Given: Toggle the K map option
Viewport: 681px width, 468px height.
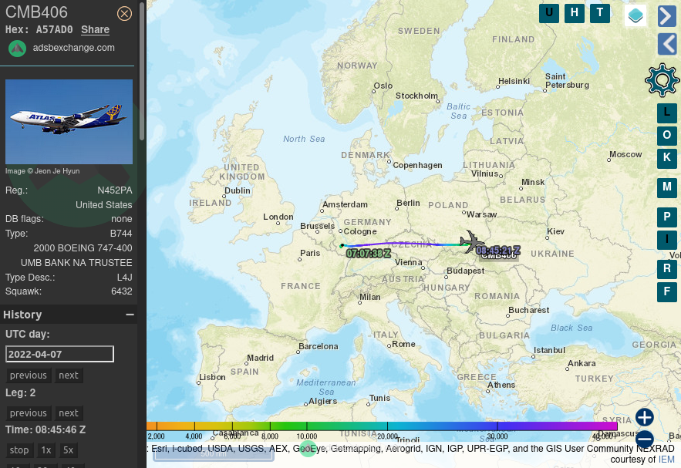Looking at the screenshot, I should click(x=666, y=158).
